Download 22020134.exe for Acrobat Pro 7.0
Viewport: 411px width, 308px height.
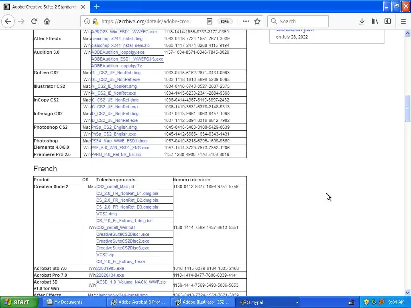pos(110,275)
